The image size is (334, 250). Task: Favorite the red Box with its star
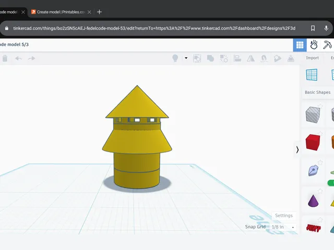pos(320,134)
